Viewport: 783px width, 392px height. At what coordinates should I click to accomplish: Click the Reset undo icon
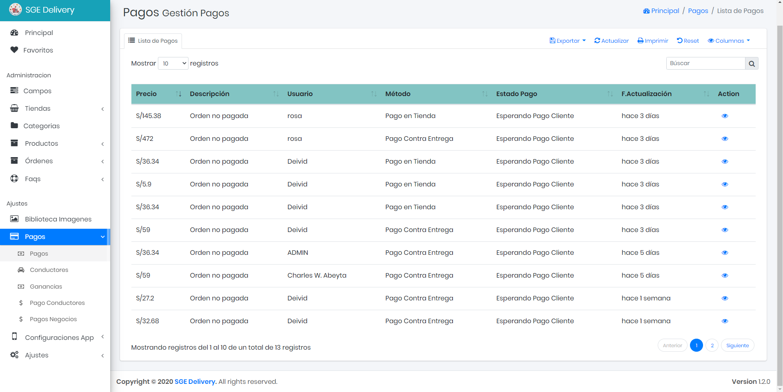point(679,41)
